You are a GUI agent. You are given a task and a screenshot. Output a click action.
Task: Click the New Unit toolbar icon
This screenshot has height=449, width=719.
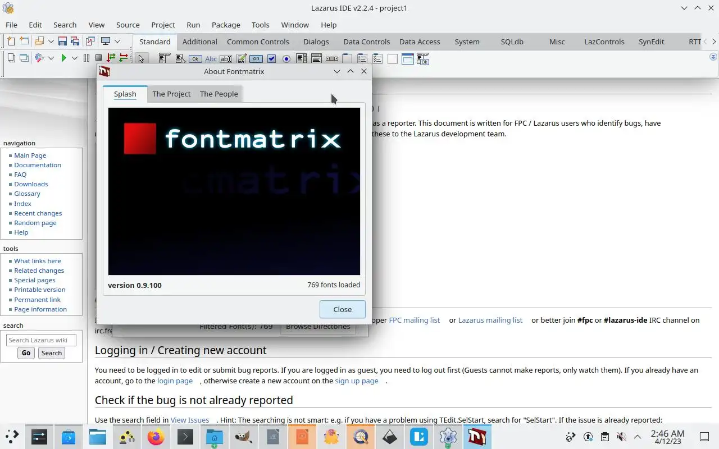pyautogui.click(x=11, y=41)
